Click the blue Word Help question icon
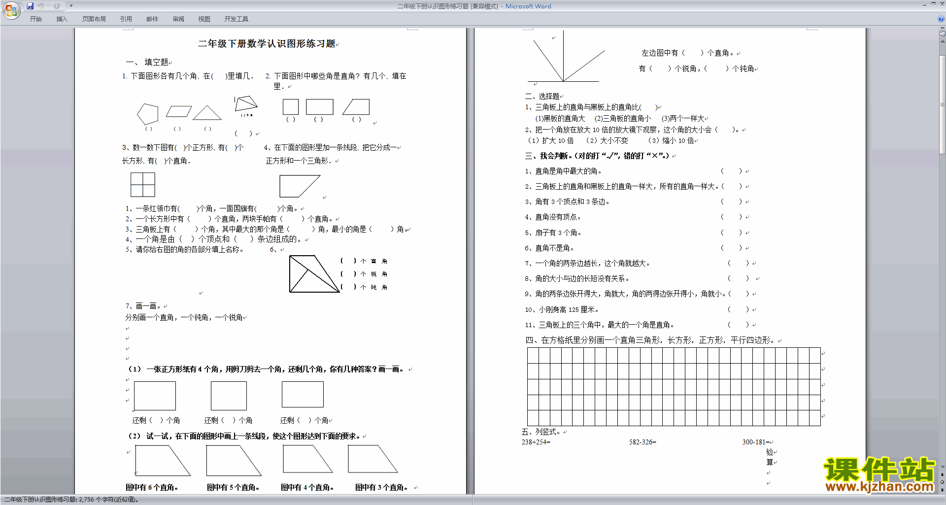Screen dimensions: 946x505 coord(941,19)
